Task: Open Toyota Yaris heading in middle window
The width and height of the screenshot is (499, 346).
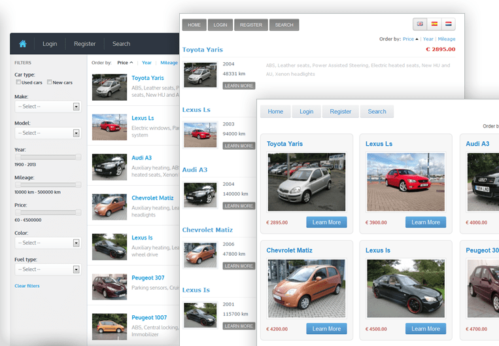Action: (x=202, y=50)
